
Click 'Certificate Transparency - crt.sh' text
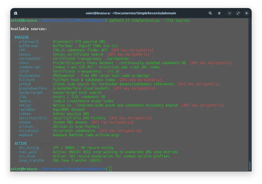[x=86, y=71]
